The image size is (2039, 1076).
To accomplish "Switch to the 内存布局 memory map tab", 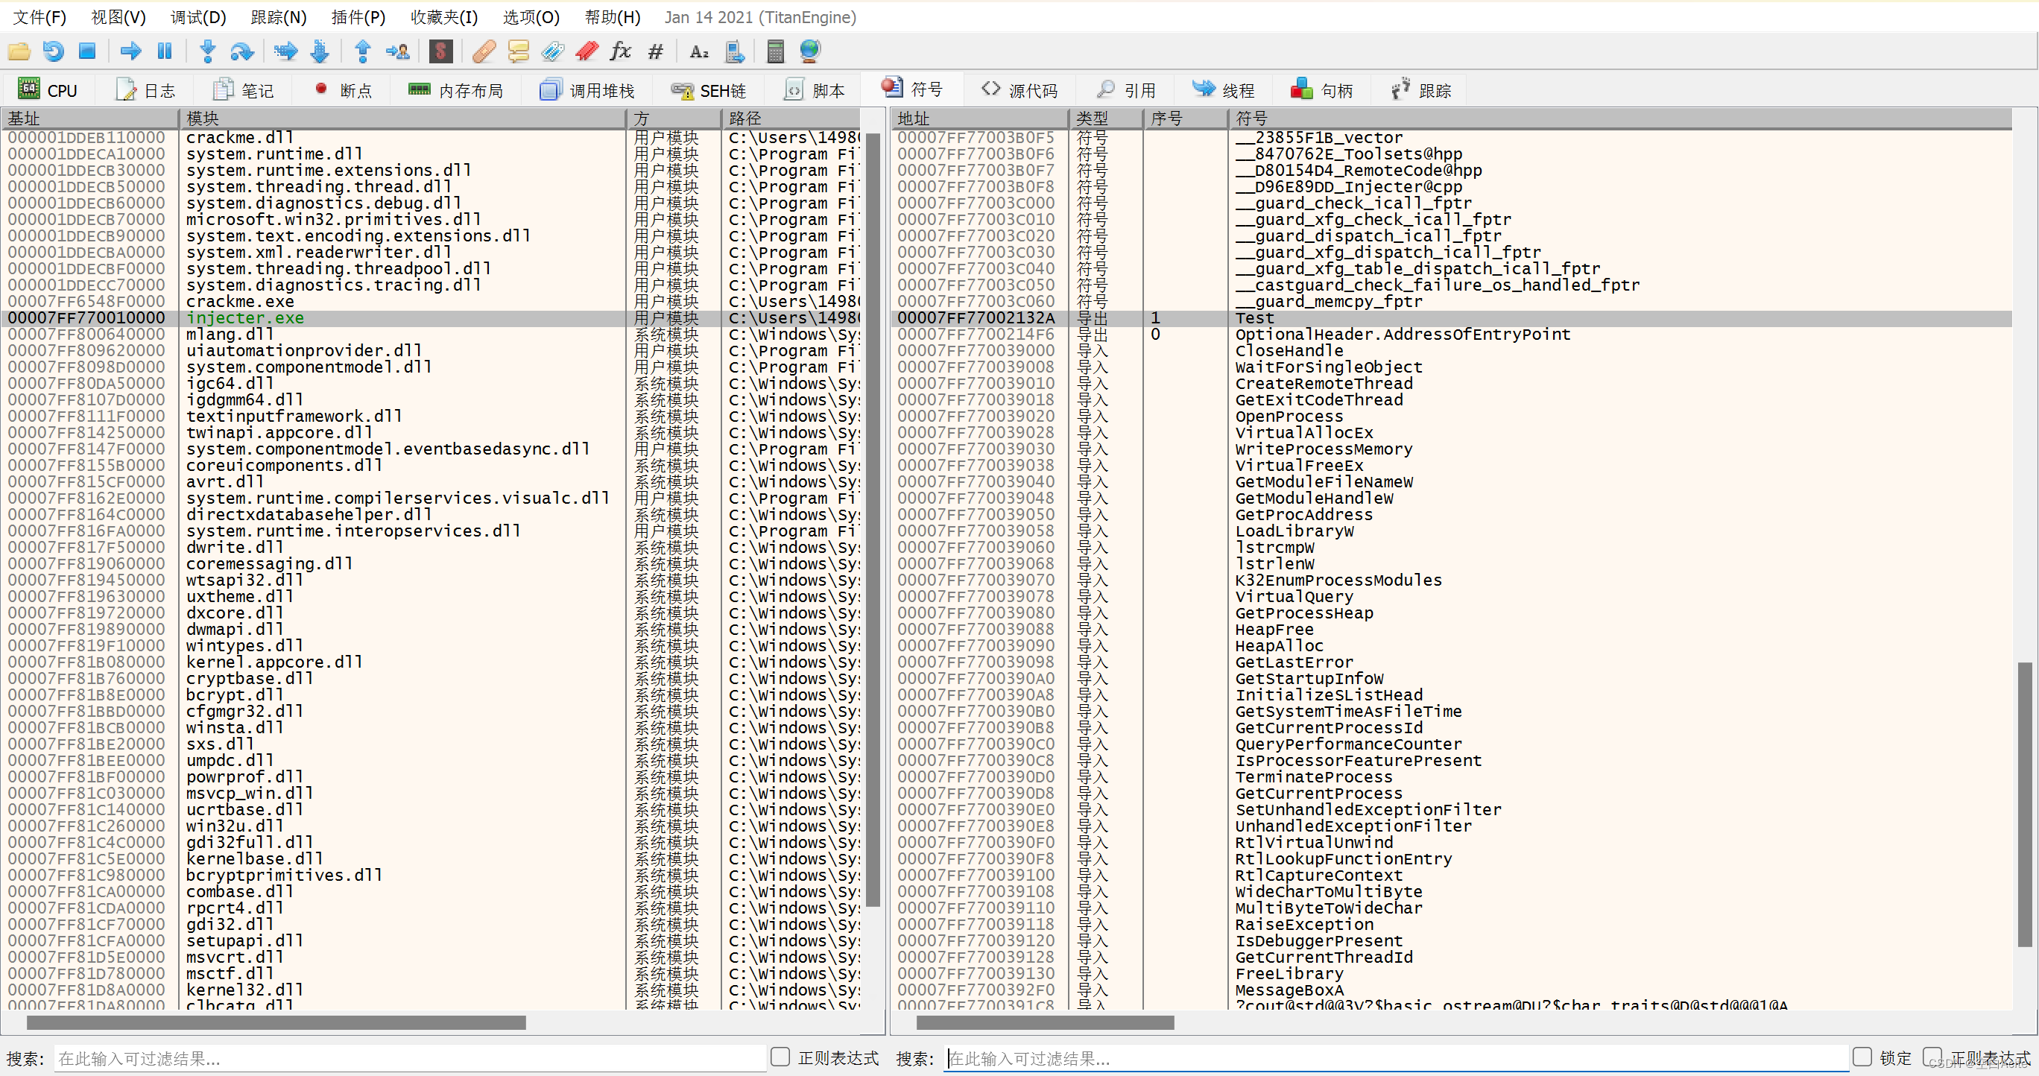I will [x=456, y=91].
